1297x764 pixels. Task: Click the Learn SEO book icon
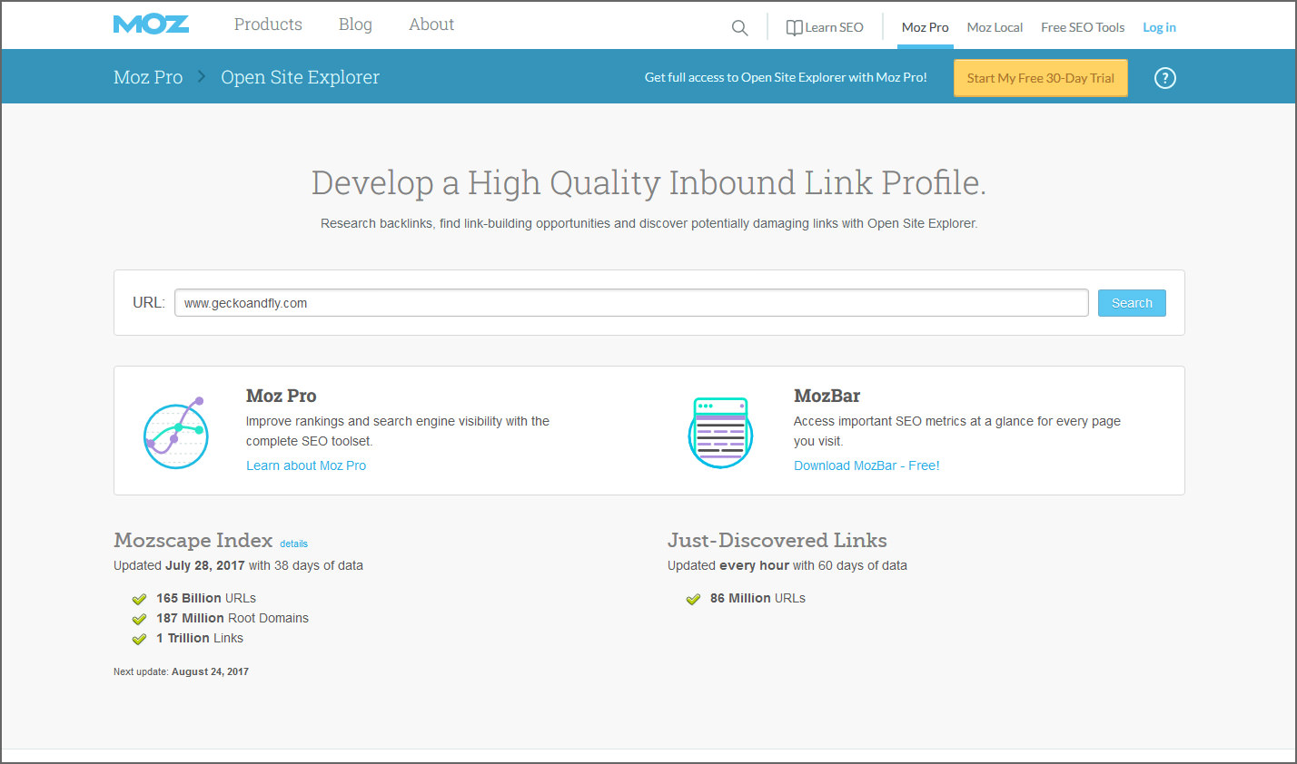click(794, 28)
